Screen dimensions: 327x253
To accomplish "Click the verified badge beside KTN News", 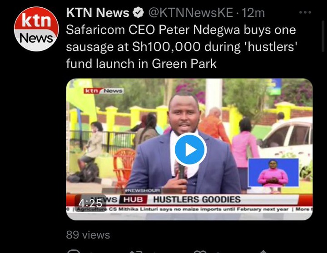I will pyautogui.click(x=138, y=13).
